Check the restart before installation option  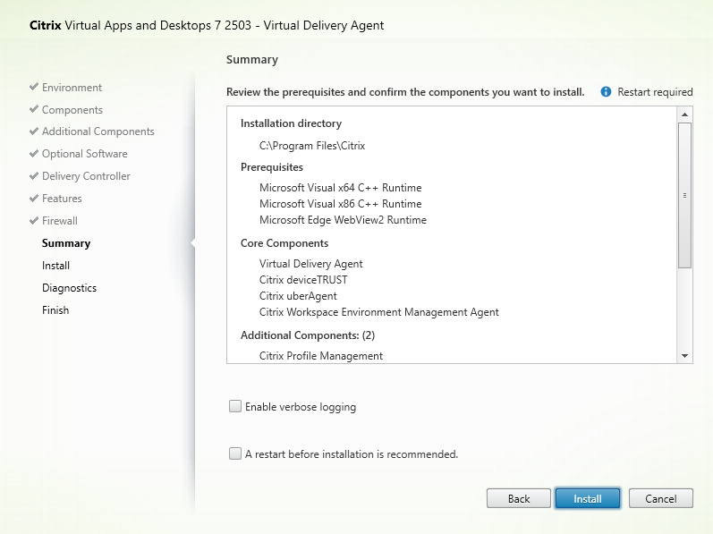[235, 453]
